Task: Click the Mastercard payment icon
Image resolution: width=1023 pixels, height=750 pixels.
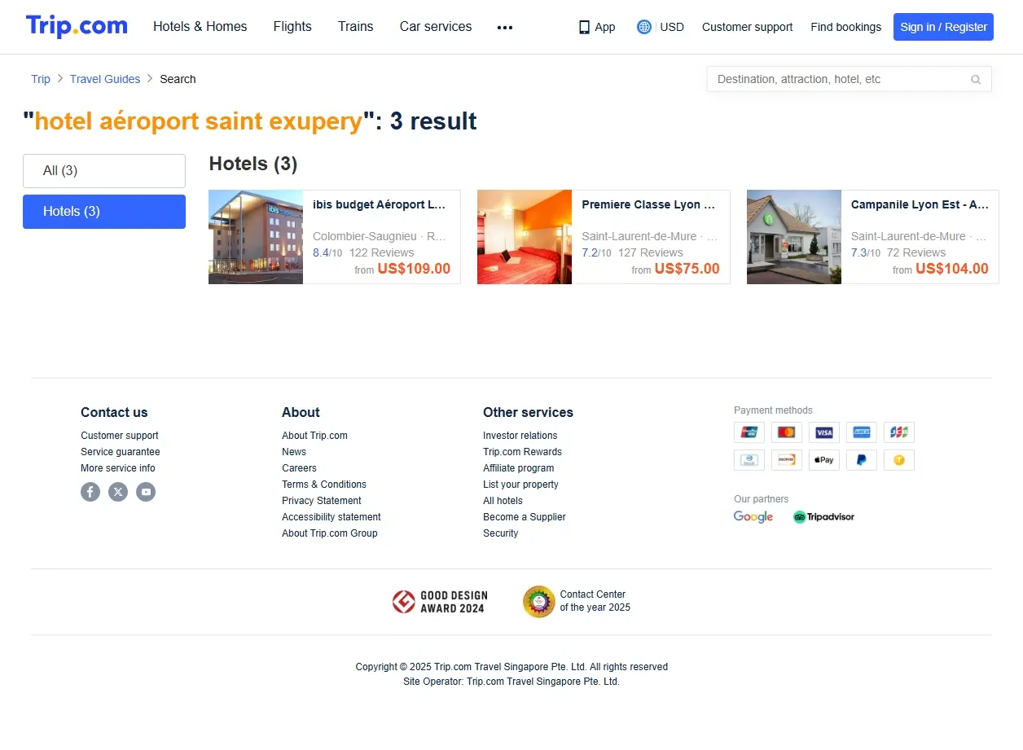Action: [787, 432]
